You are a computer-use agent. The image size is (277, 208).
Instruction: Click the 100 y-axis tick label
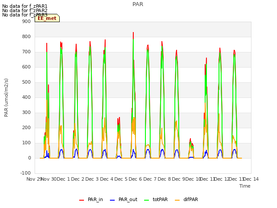point(26,143)
